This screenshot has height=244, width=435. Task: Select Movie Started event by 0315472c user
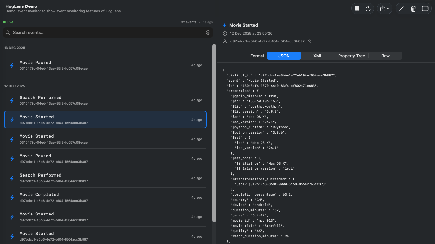click(x=105, y=139)
